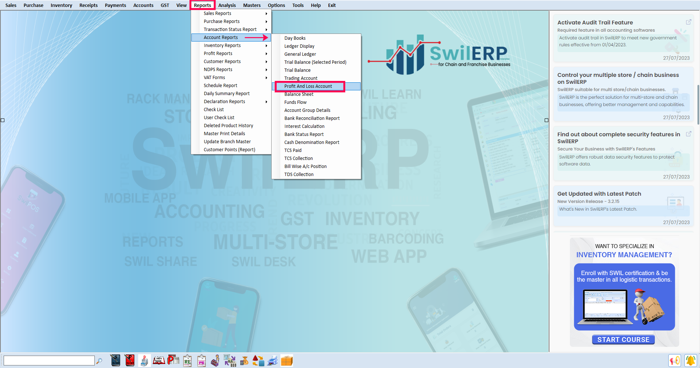The height and width of the screenshot is (368, 700).
Task: Click the printer icon in bottom toolbar
Action: click(272, 360)
